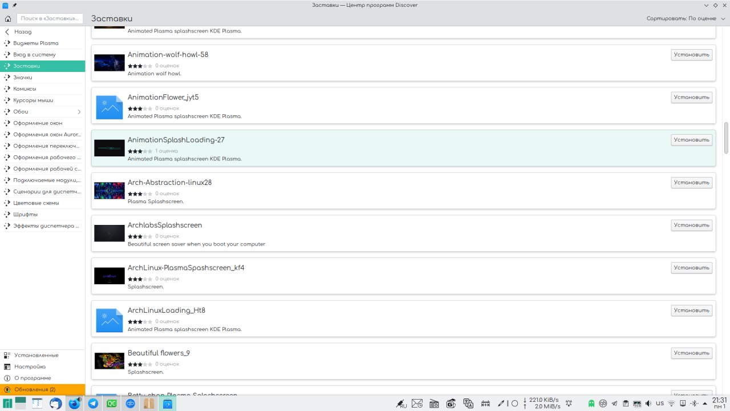This screenshot has width=730, height=411.
Task: Open Arch-Abstraction-linux28 thumbnail
Action: click(x=109, y=191)
